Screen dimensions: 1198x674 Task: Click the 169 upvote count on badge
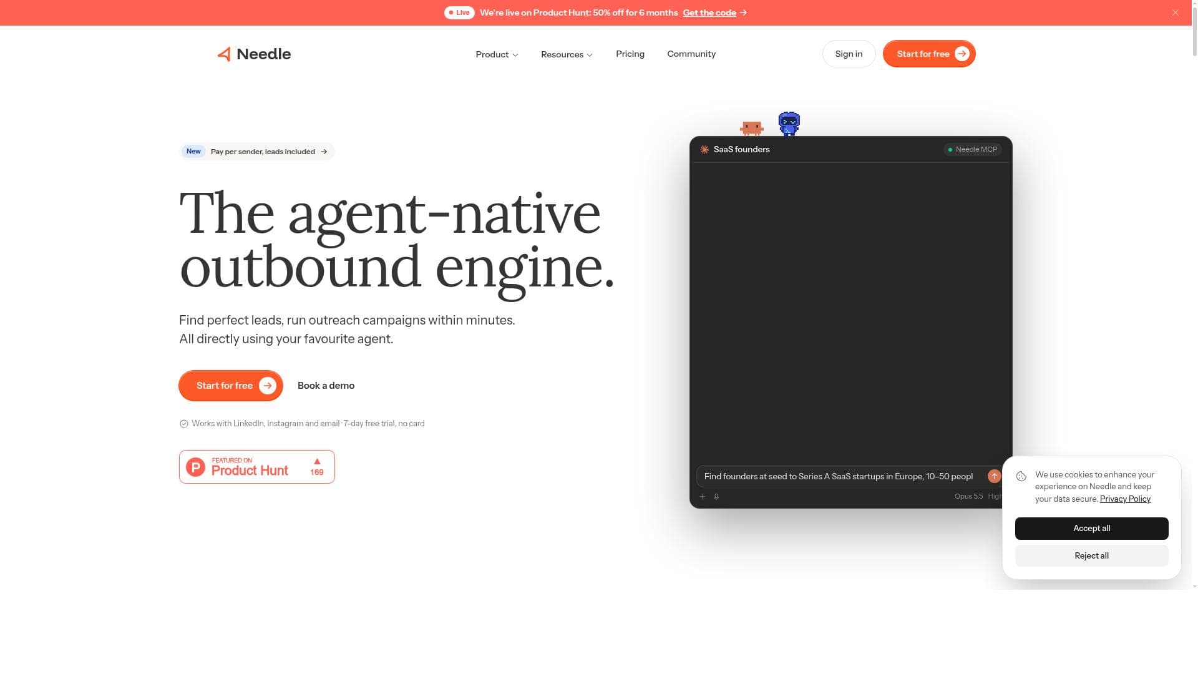(317, 472)
